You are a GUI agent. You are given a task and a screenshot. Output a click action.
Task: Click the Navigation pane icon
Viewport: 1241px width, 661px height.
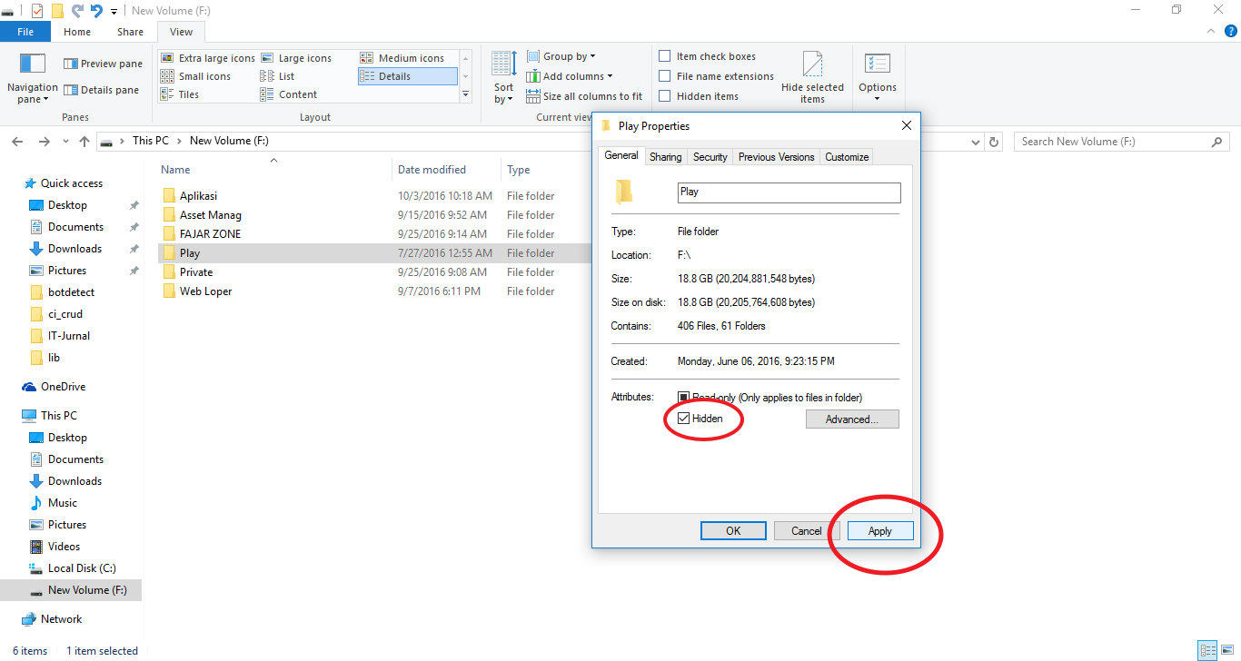(x=33, y=64)
